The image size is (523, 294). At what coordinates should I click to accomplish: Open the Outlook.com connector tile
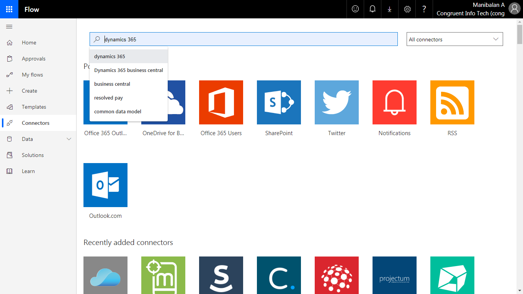coord(105,185)
